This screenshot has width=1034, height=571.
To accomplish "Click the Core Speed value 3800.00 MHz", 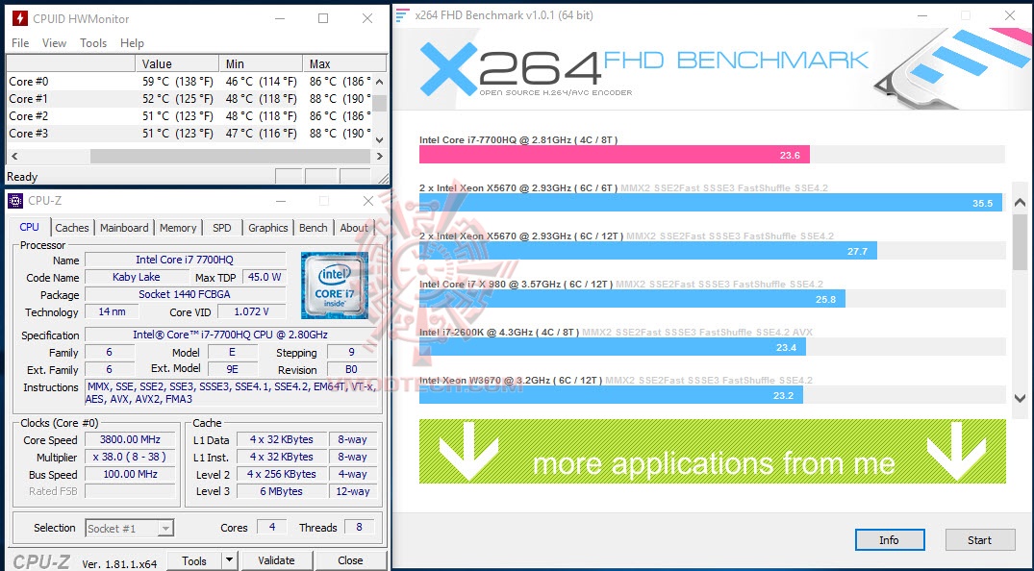I will click(130, 439).
